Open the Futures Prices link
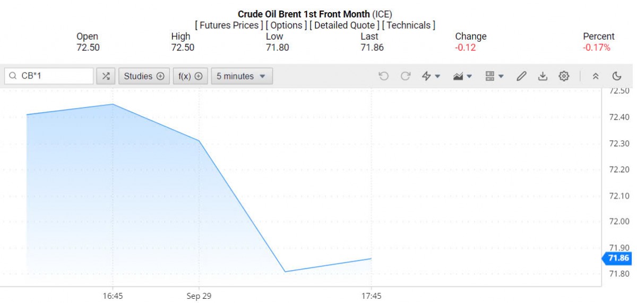Viewport: 637px width, 303px height. 229,25
